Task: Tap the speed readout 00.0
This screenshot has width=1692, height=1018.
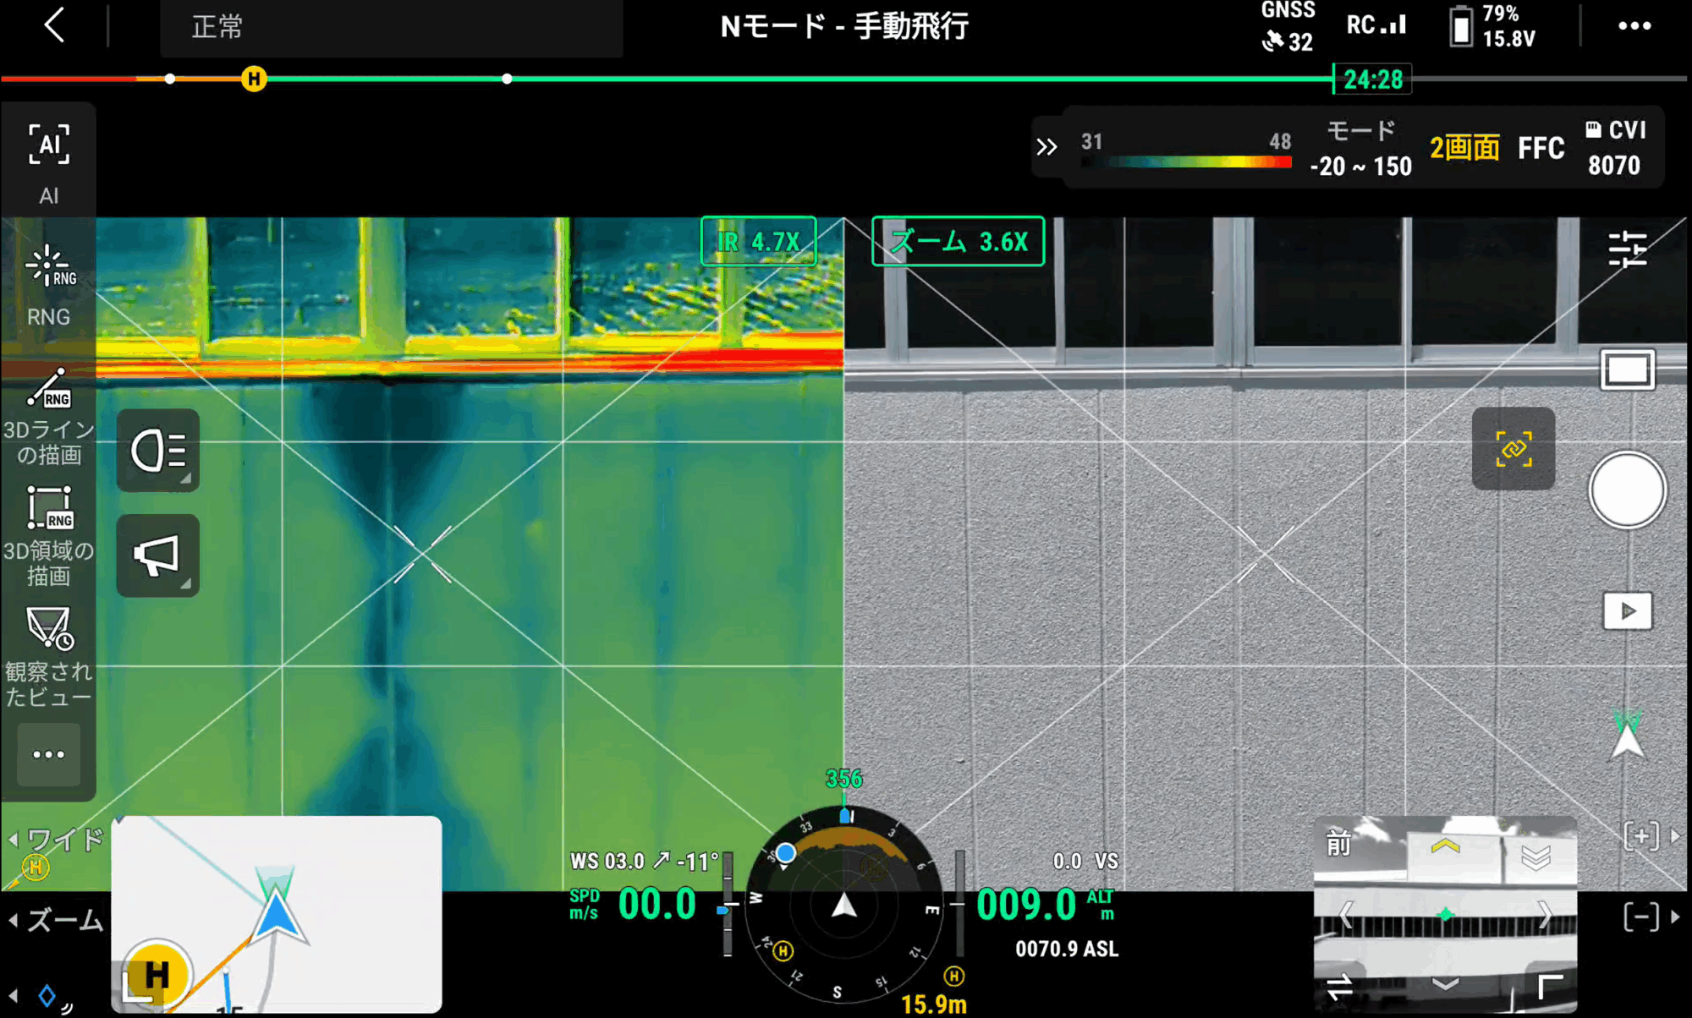Action: pos(657,904)
